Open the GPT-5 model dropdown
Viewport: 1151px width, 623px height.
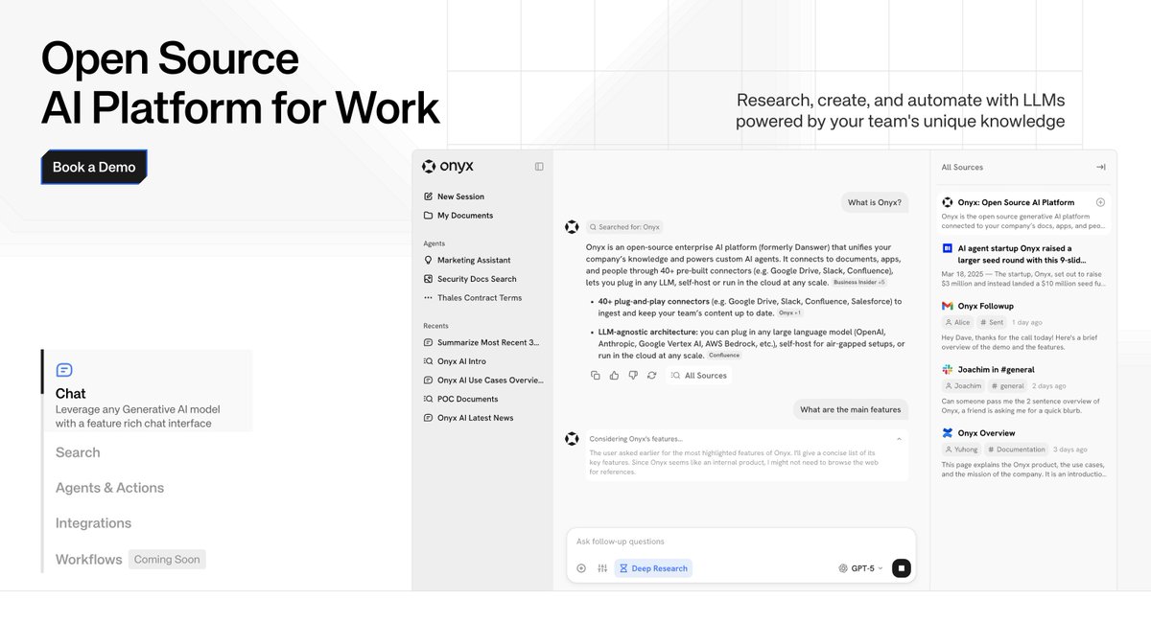coord(860,568)
